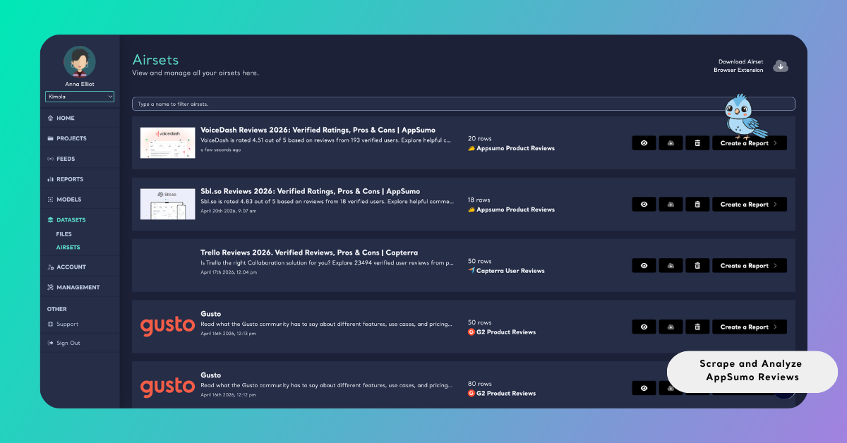
Task: Create a Report for 50 rows Gusto airset
Action: [x=750, y=327]
